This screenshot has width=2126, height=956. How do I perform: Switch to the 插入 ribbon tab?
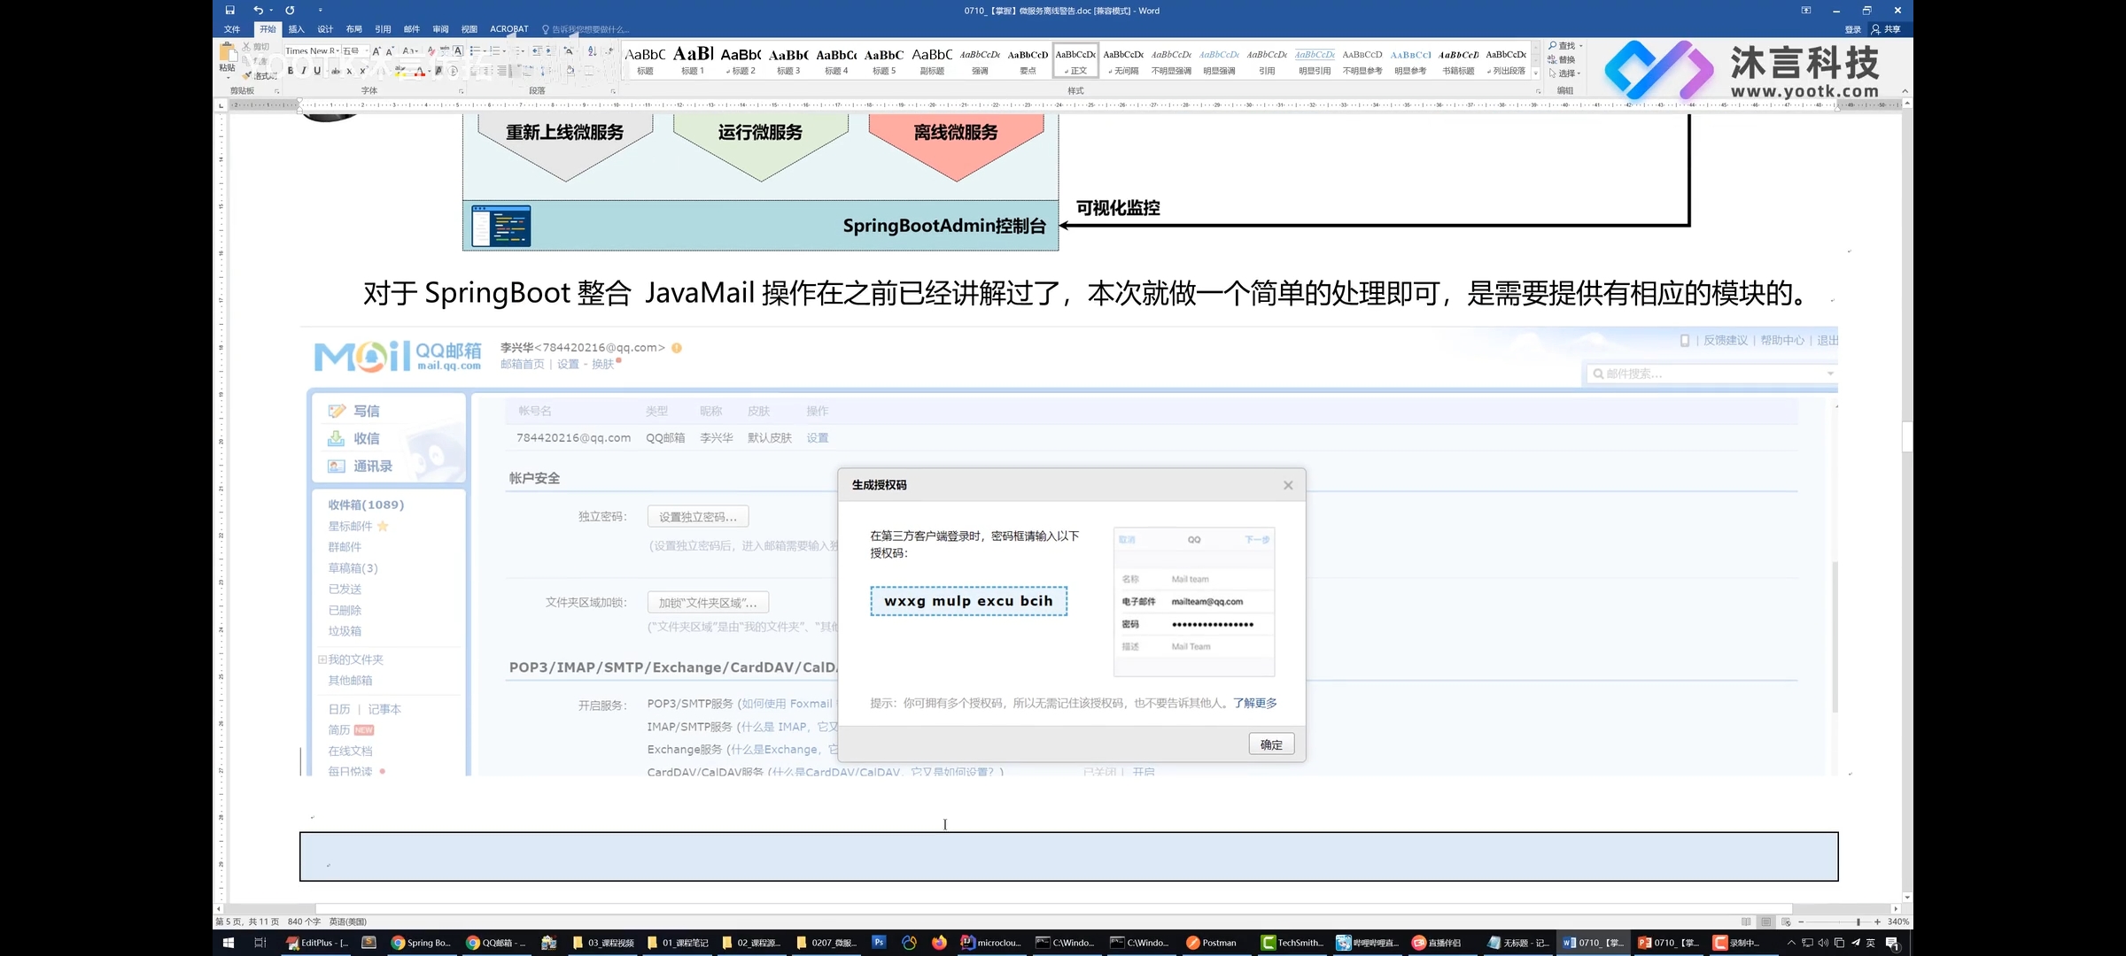(296, 29)
